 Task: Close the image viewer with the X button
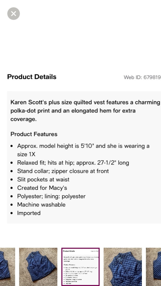click(14, 14)
